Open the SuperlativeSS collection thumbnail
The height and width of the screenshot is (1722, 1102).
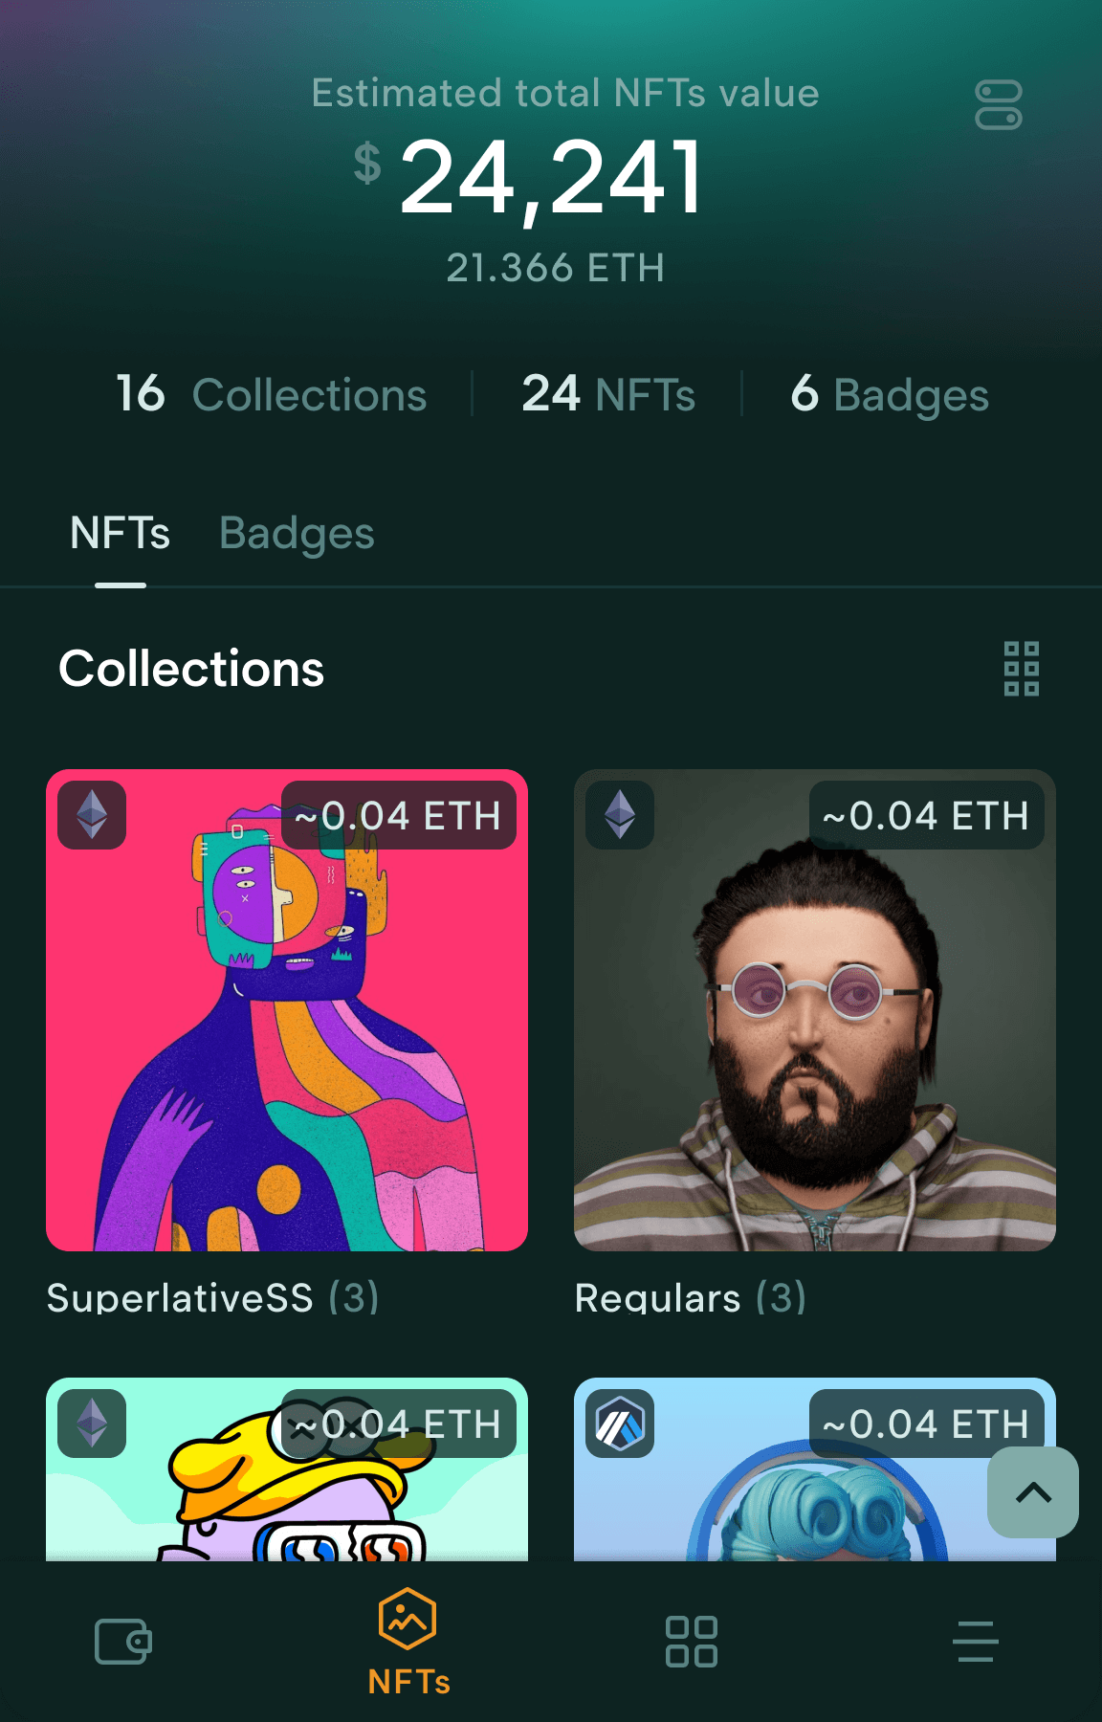287,1010
